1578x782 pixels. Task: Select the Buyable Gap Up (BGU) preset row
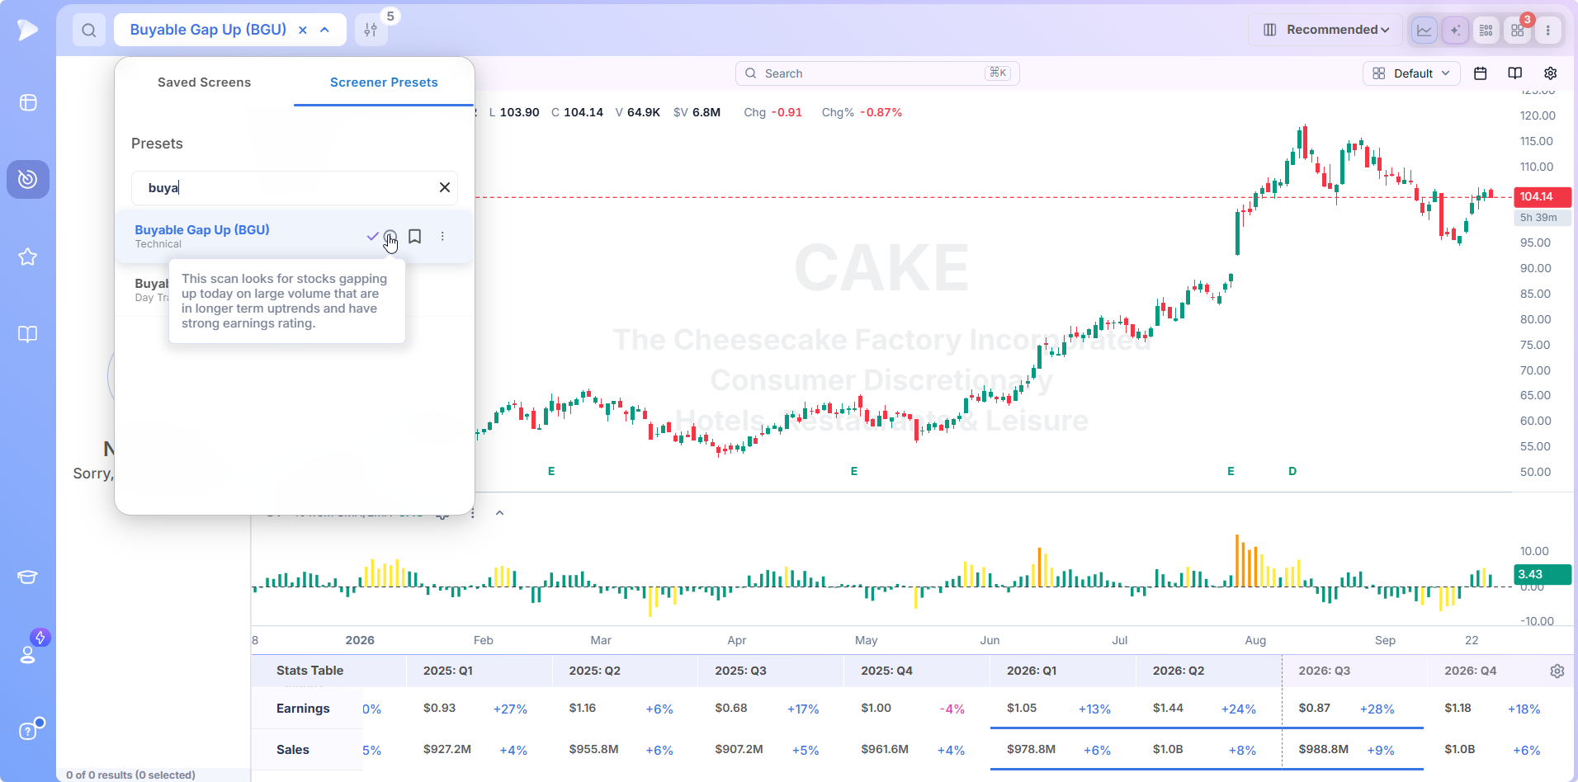click(294, 237)
